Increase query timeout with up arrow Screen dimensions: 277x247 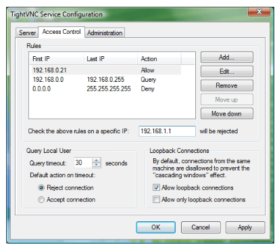tap(97, 160)
